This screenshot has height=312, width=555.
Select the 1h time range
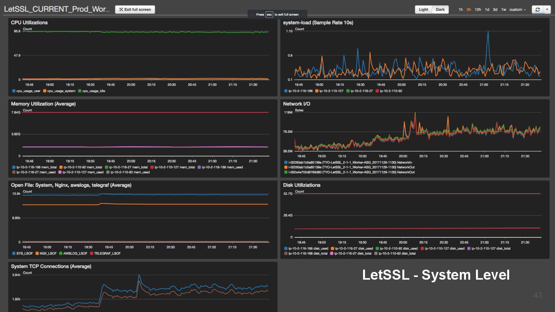pos(461,10)
